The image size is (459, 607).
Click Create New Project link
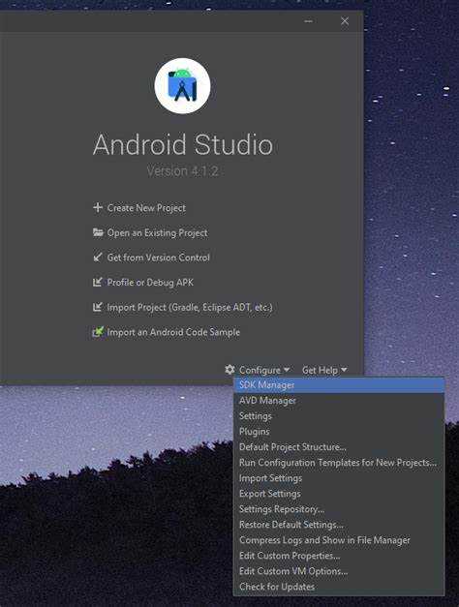coord(146,208)
